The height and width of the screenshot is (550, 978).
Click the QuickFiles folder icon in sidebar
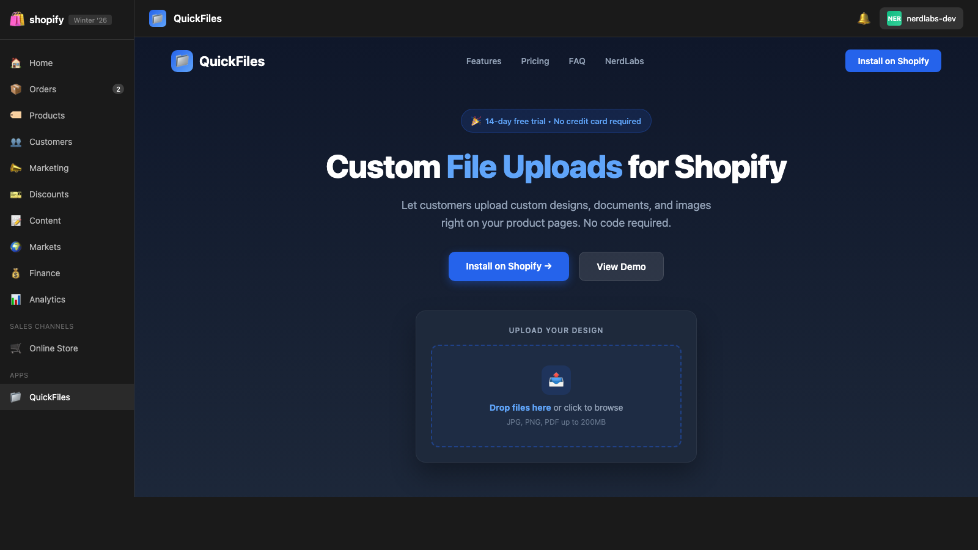click(x=16, y=397)
